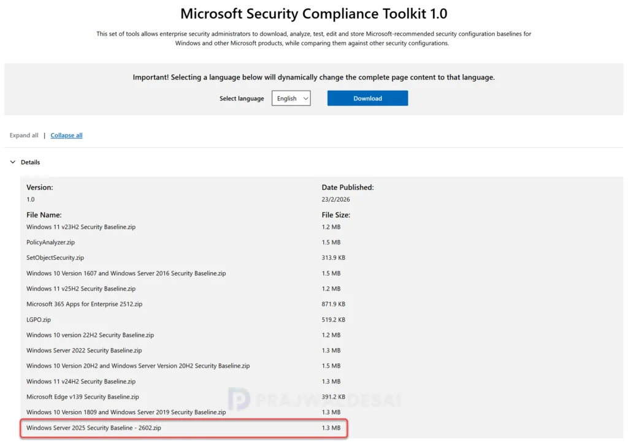Screen dimensions: 628x443
Task: Select Windows 10 Version 1607 and Server 2016 baseline
Action: tap(126, 273)
